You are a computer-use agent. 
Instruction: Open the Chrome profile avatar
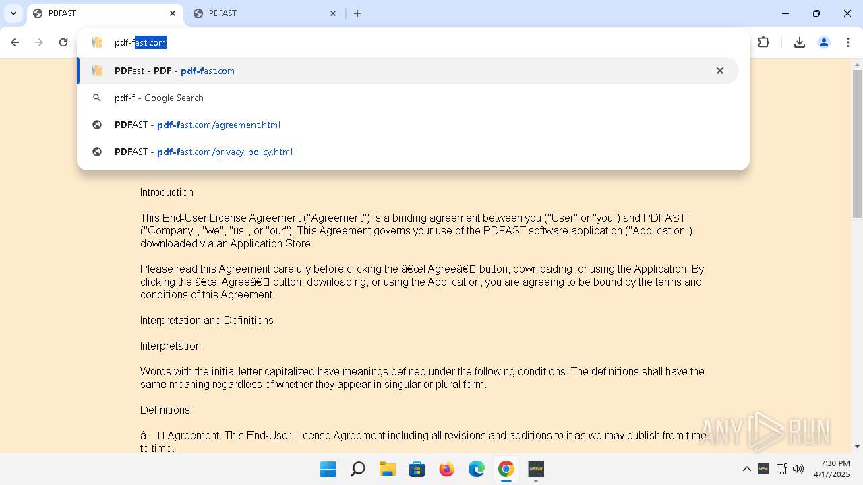pos(824,42)
